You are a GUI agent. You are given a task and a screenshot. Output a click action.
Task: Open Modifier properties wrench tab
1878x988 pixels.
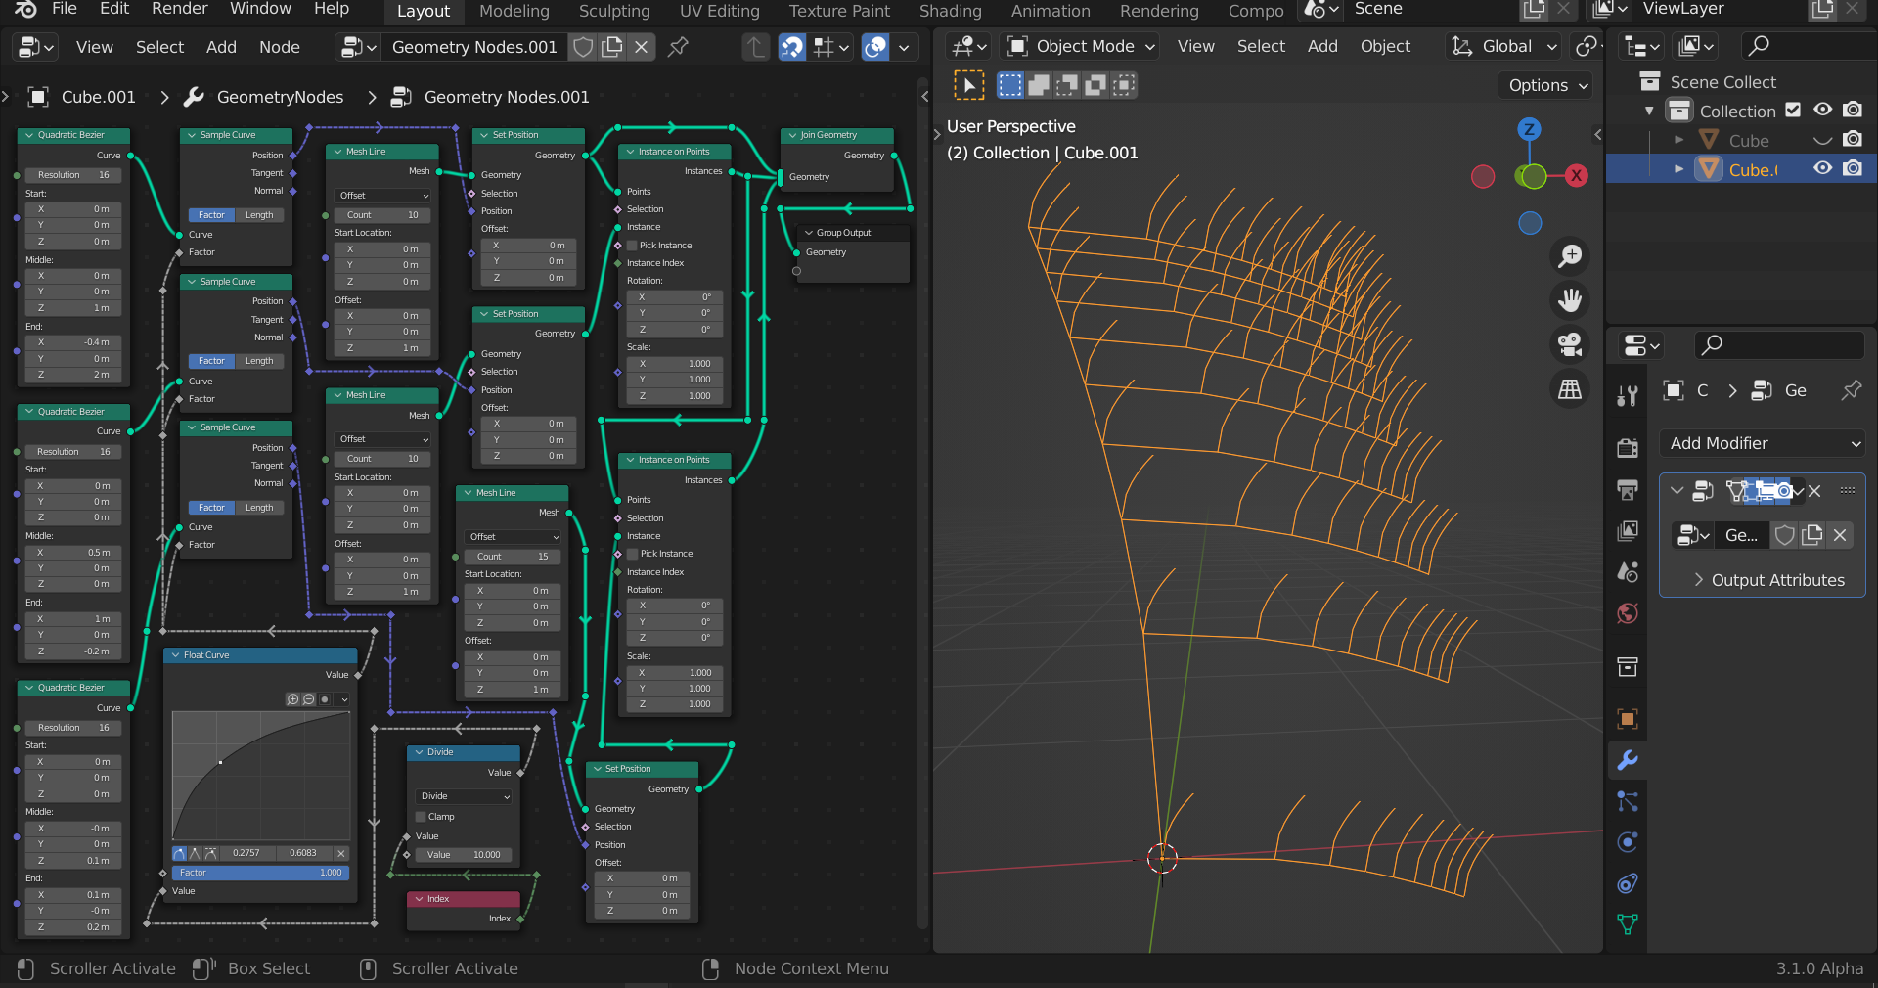(1628, 760)
